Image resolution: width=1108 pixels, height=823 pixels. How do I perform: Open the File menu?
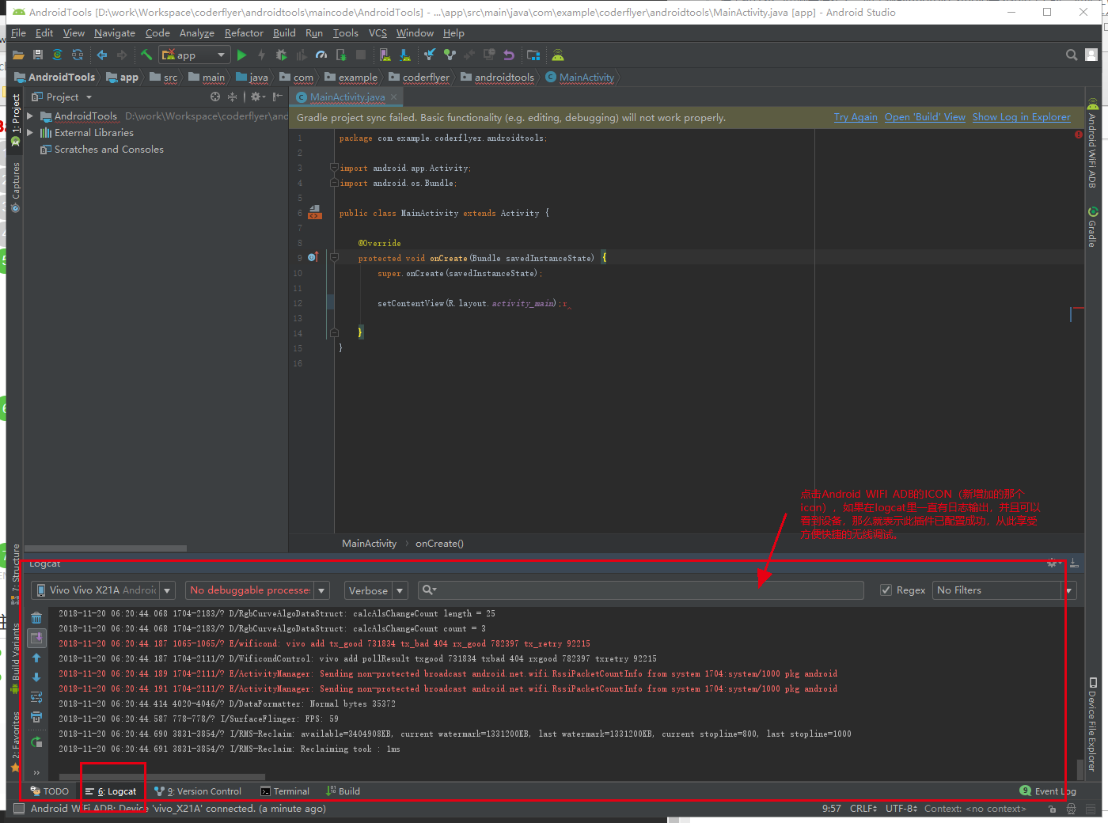tap(18, 33)
